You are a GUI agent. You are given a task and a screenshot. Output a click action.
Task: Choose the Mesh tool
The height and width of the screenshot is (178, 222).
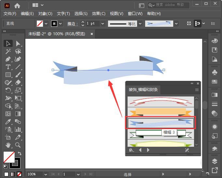pos(8,114)
